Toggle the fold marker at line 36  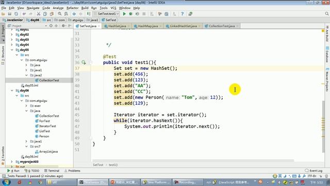[x=91, y=63]
